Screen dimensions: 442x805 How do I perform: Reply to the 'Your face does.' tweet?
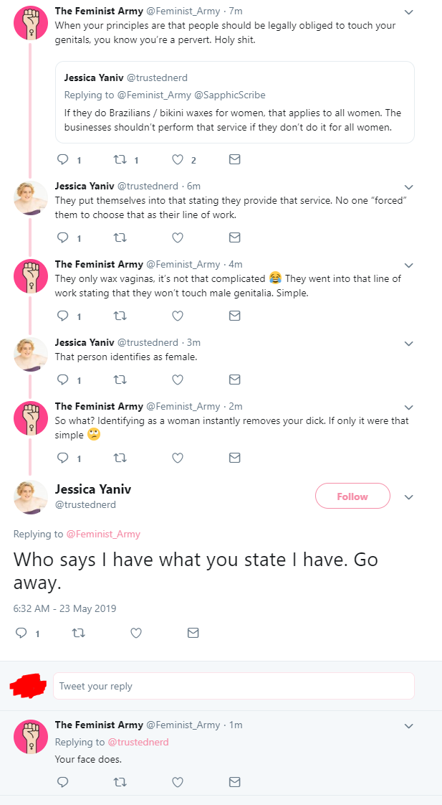62,782
